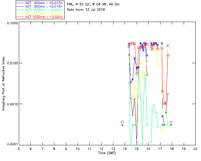
Task: Click the purple plus marker at bottom near 15
Action: click(x=137, y=142)
